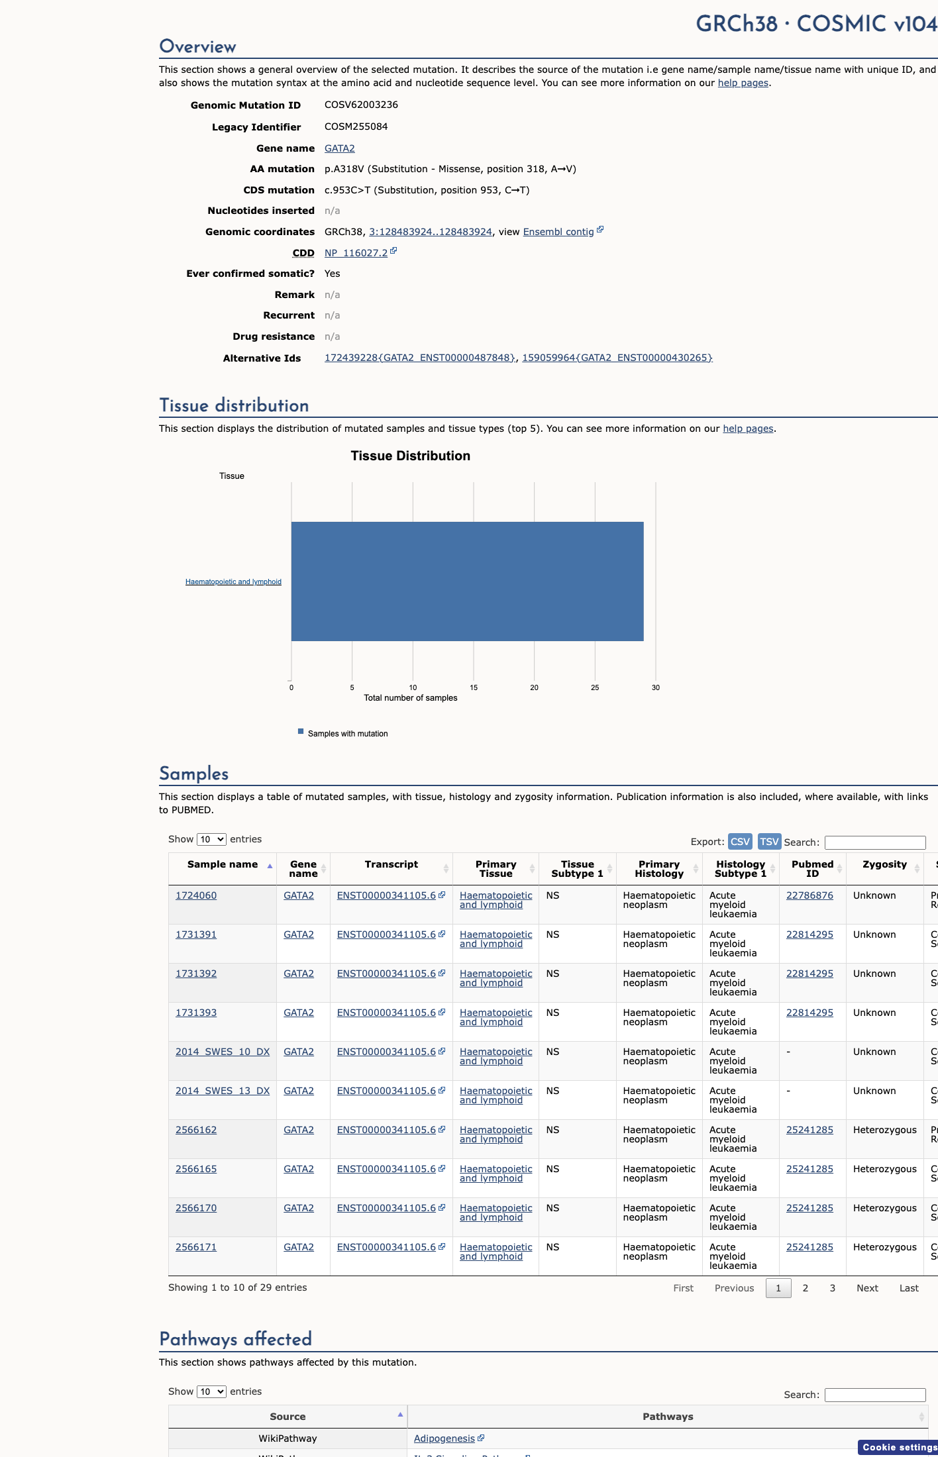Click the genomic mutation ID COSV62003236
The width and height of the screenshot is (938, 1457).
coord(361,105)
